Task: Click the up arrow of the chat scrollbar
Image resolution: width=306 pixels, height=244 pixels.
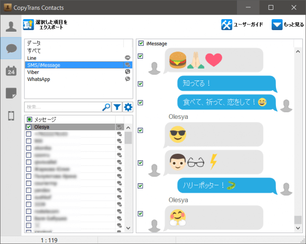Action: pyautogui.click(x=298, y=52)
